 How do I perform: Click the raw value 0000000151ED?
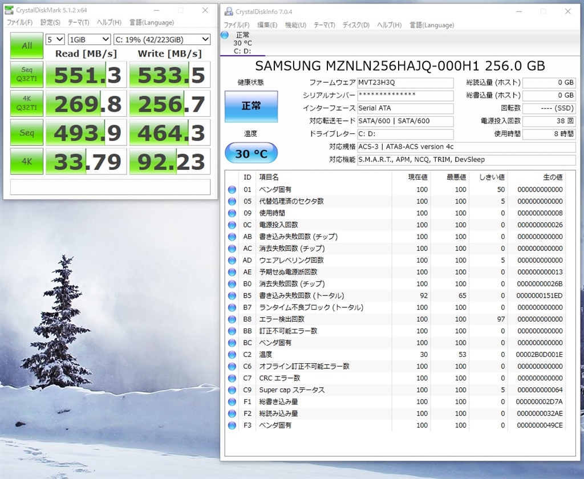click(540, 296)
